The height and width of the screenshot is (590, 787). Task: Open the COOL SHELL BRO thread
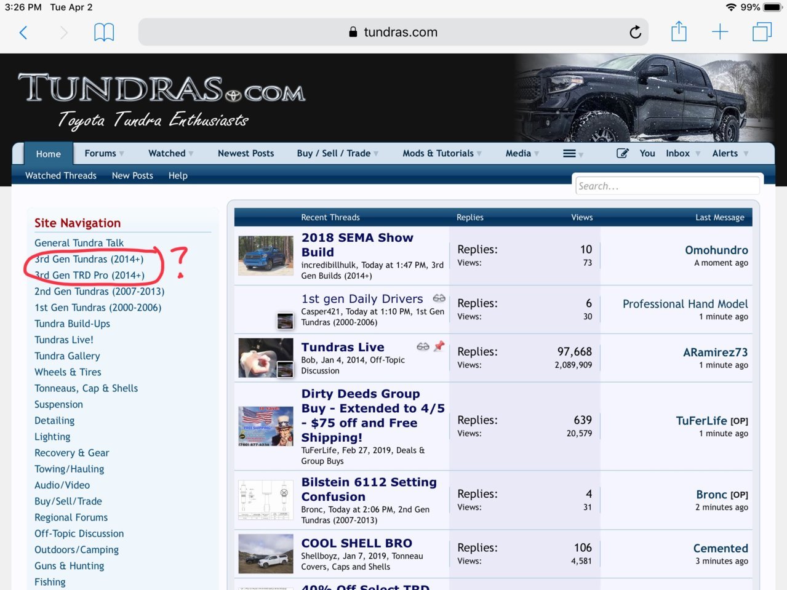tap(357, 543)
